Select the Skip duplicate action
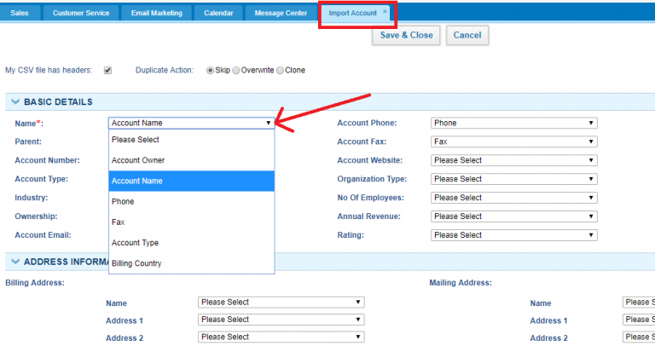The image size is (655, 346). (210, 70)
